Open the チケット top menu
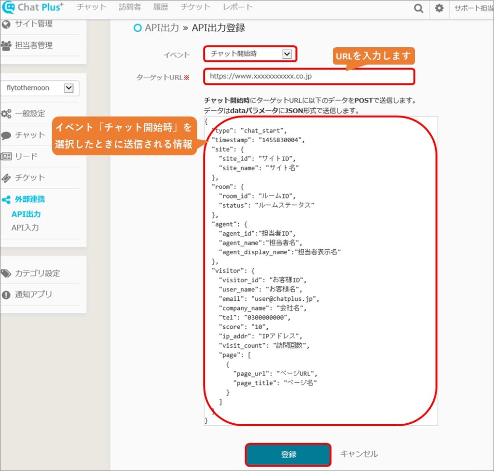Image resolution: width=494 pixels, height=471 pixels. click(x=195, y=7)
